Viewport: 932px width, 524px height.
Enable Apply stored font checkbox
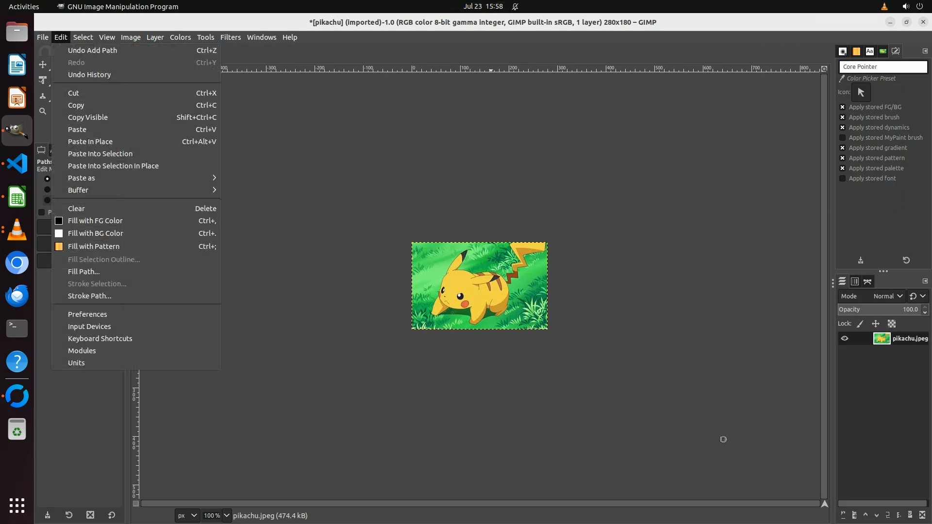click(x=843, y=179)
